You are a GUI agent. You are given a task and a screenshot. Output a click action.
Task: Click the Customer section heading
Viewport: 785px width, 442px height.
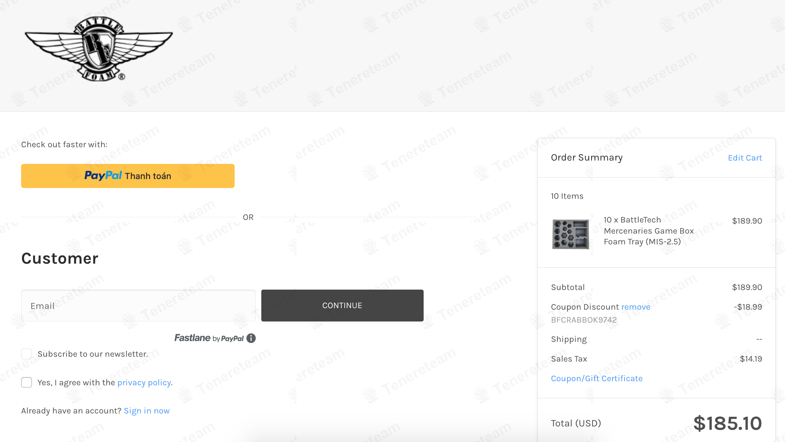(x=60, y=258)
